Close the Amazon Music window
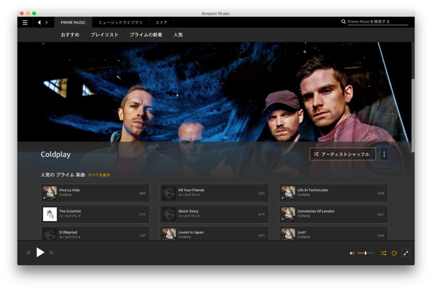Viewport: 432px width, 290px height. (x=22, y=13)
